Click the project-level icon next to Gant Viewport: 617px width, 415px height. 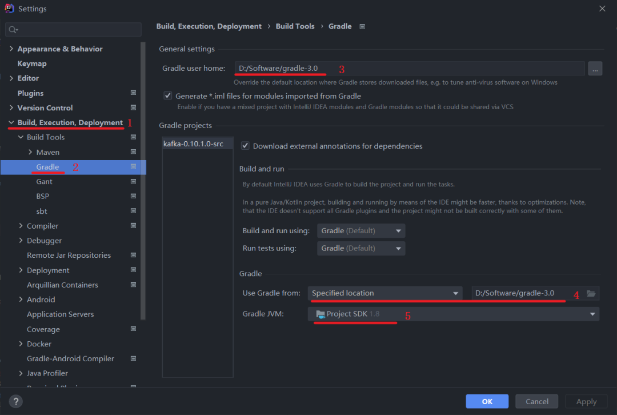(x=133, y=182)
